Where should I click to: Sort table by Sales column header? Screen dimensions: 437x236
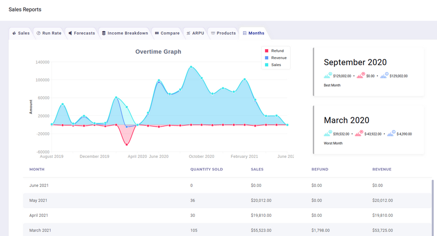[x=257, y=169]
